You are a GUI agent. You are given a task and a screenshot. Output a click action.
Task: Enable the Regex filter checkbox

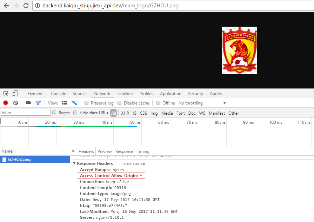click(54, 113)
